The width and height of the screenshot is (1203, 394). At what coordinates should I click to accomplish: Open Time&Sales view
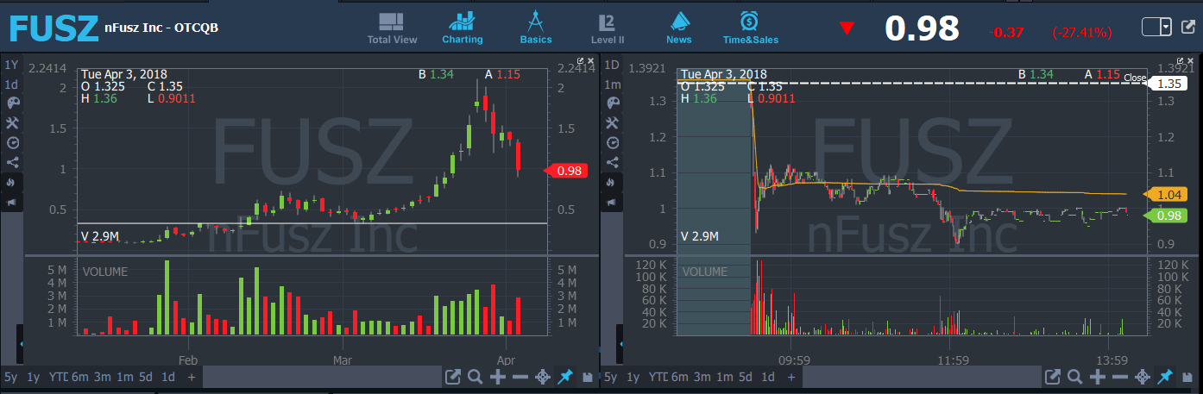click(x=750, y=28)
